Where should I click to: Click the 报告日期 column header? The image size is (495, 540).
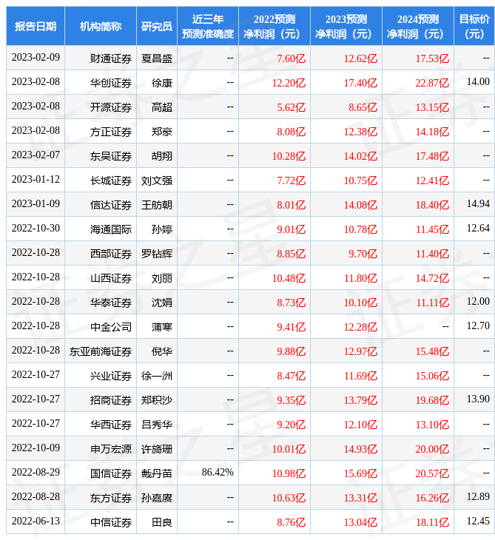coord(36,26)
